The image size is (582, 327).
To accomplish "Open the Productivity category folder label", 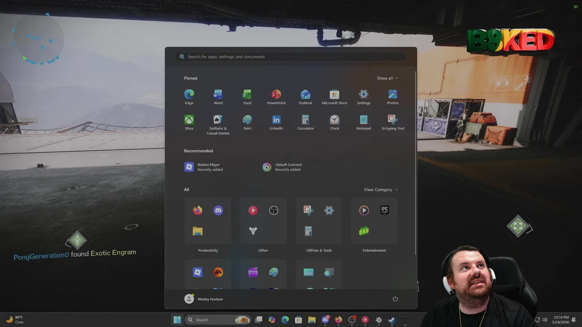I will click(x=208, y=250).
